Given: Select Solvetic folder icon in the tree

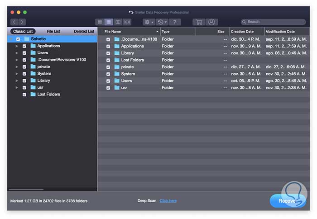Looking at the screenshot, I should point(27,38).
